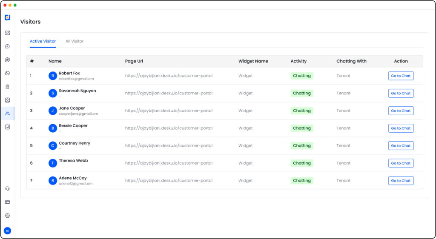
Task: Select the Active Visitor tab
Action: [43, 41]
